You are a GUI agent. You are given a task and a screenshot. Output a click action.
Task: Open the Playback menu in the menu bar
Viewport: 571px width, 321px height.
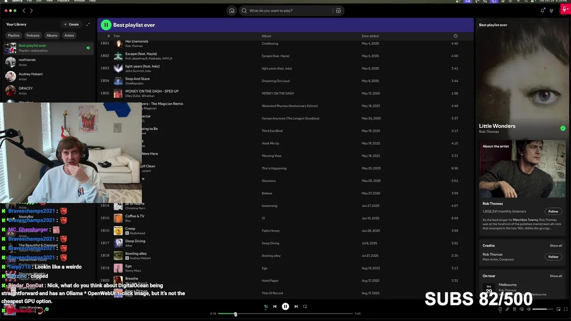click(63, 1)
